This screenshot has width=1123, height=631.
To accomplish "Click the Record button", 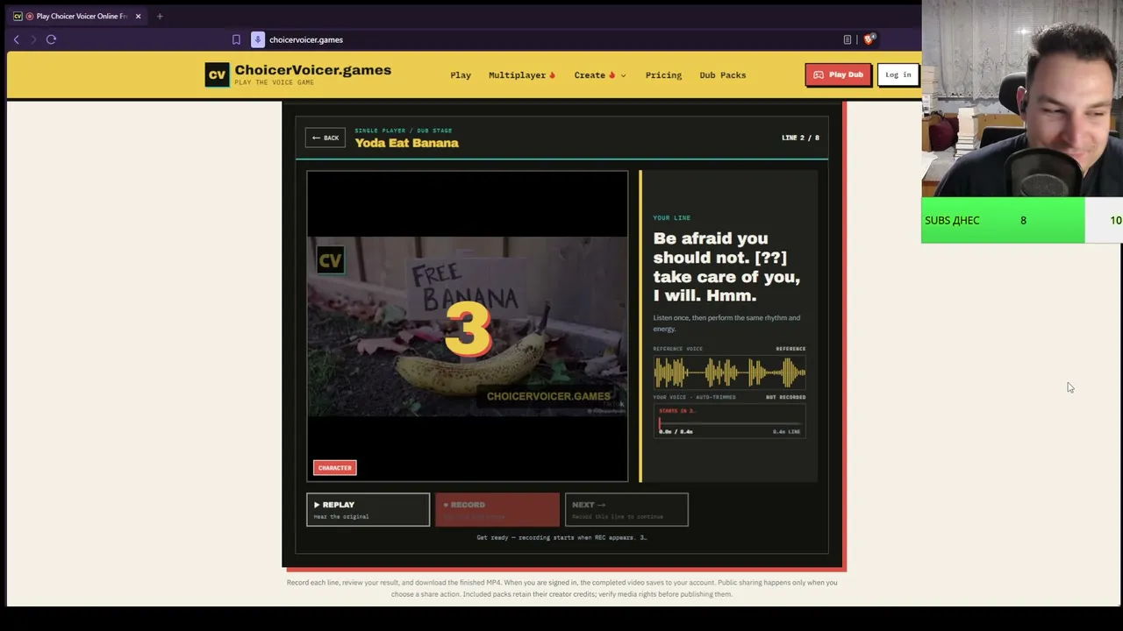I will [x=497, y=509].
